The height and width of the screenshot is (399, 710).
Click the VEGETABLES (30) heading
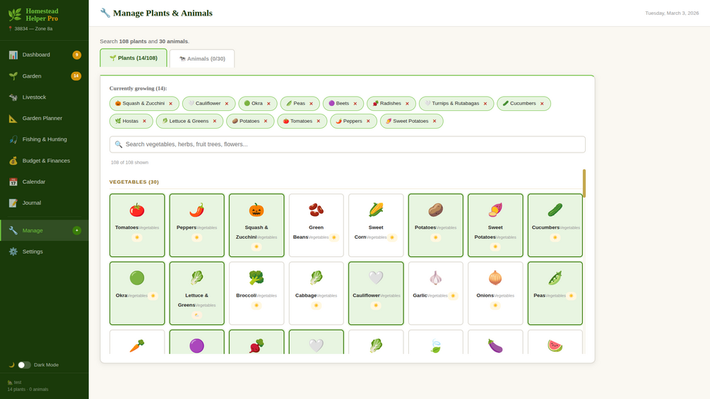tap(134, 182)
